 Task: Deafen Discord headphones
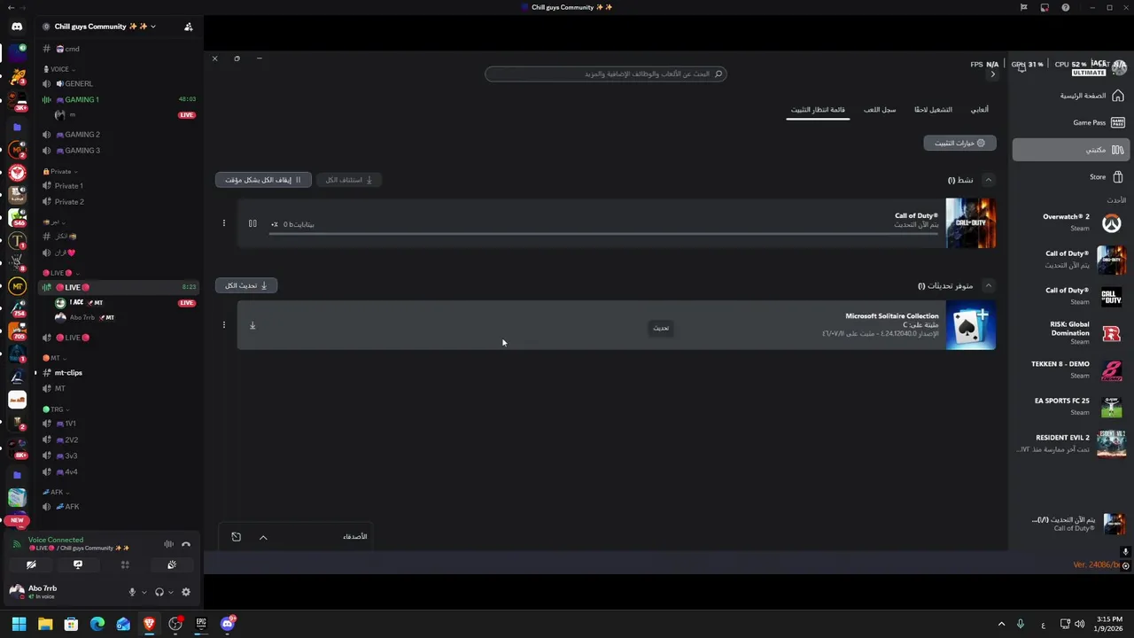[159, 592]
